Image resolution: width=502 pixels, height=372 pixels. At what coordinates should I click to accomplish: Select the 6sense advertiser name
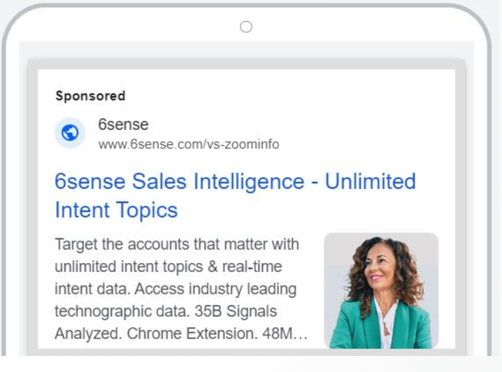coord(123,124)
